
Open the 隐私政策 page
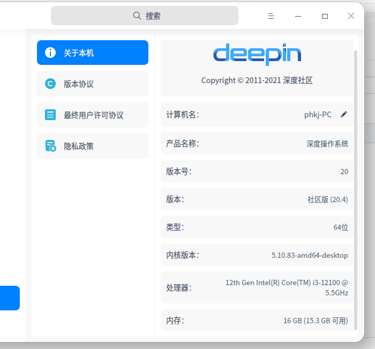click(93, 146)
